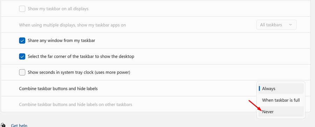Uncheck the far corner show desktop checkbox
The image size is (315, 127).
click(x=22, y=56)
